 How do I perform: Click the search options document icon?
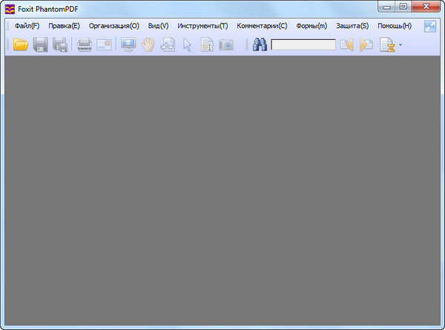[x=387, y=44]
